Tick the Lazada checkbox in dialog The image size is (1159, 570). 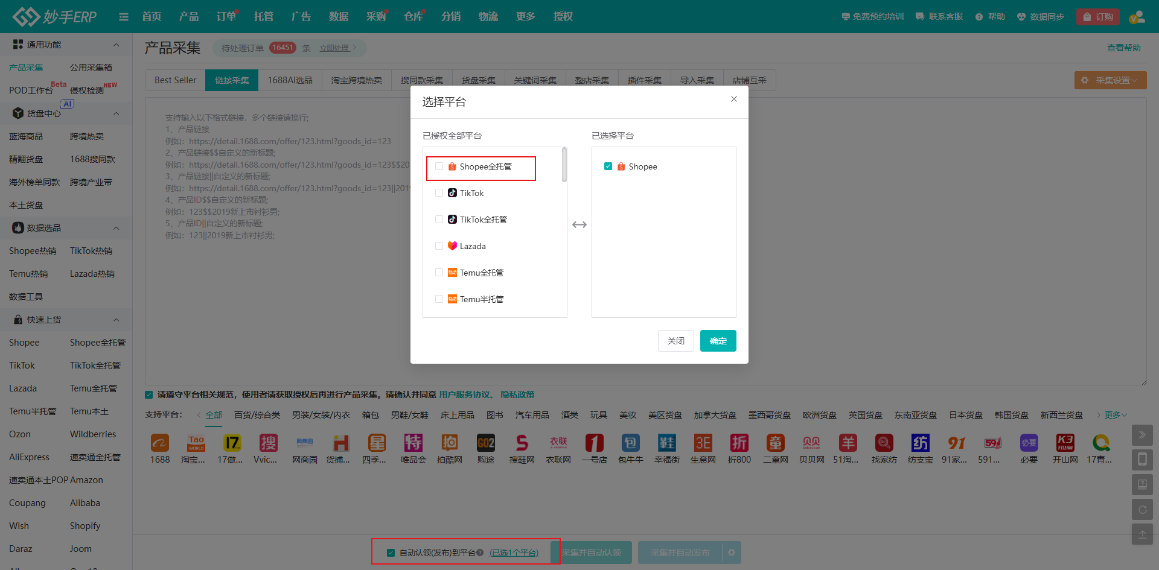439,246
